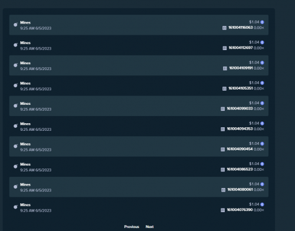This screenshot has height=231, width=295.
Task: Click the Mines label in bet 161004116063 row
Action: tap(25, 22)
